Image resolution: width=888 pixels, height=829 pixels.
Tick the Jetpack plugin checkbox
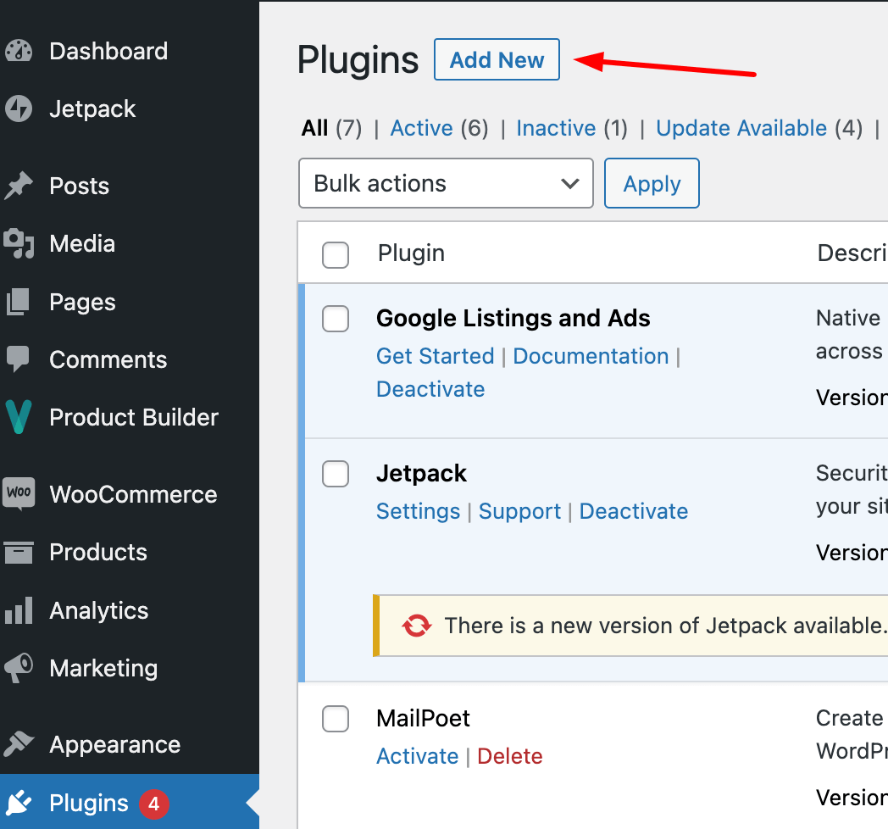click(336, 474)
